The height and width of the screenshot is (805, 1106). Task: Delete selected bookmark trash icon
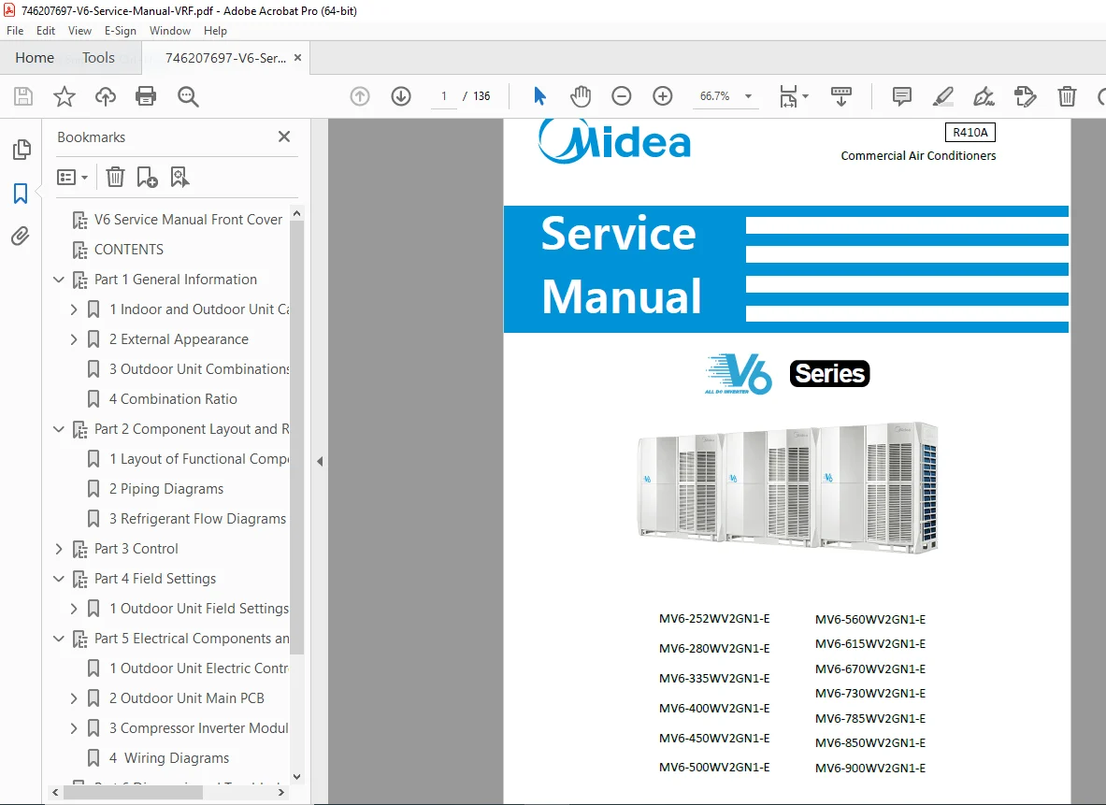[115, 177]
